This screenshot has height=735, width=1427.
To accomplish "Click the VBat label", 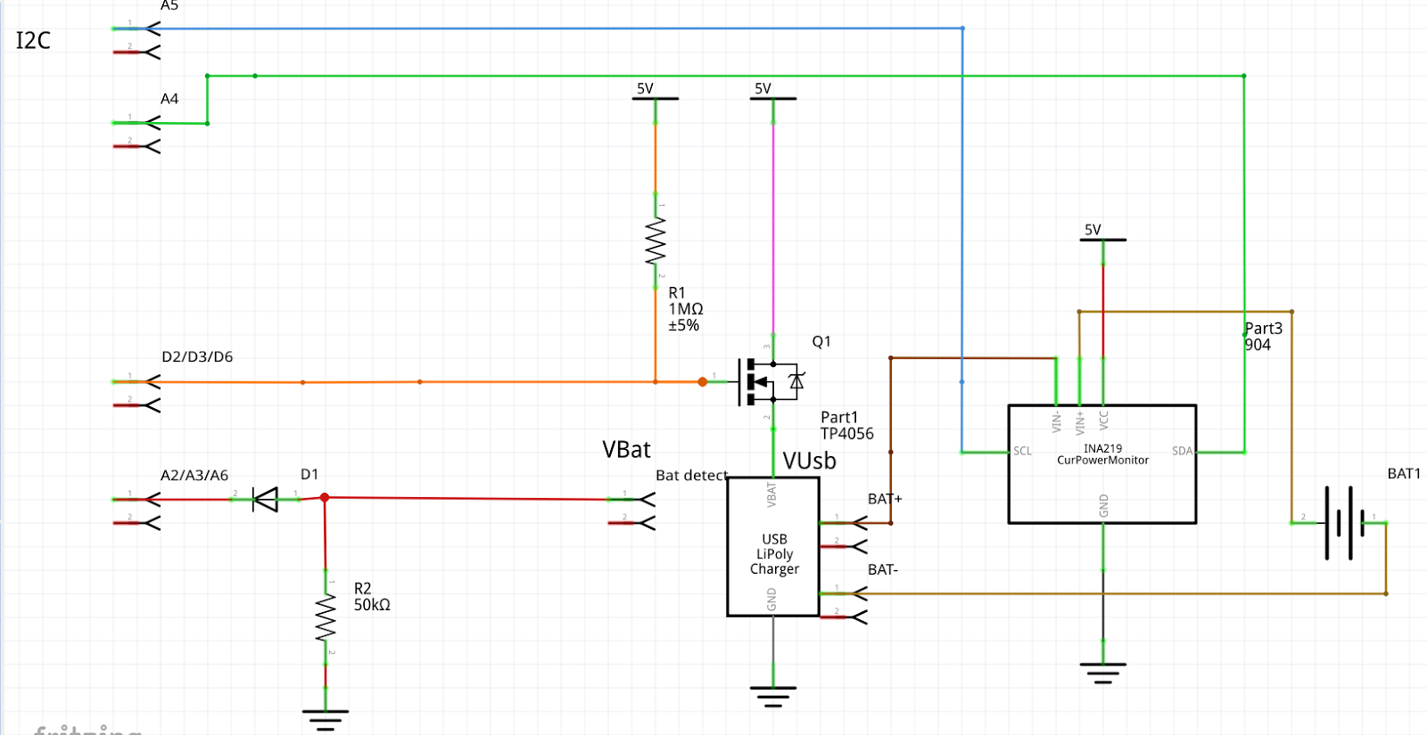I will pyautogui.click(x=626, y=450).
